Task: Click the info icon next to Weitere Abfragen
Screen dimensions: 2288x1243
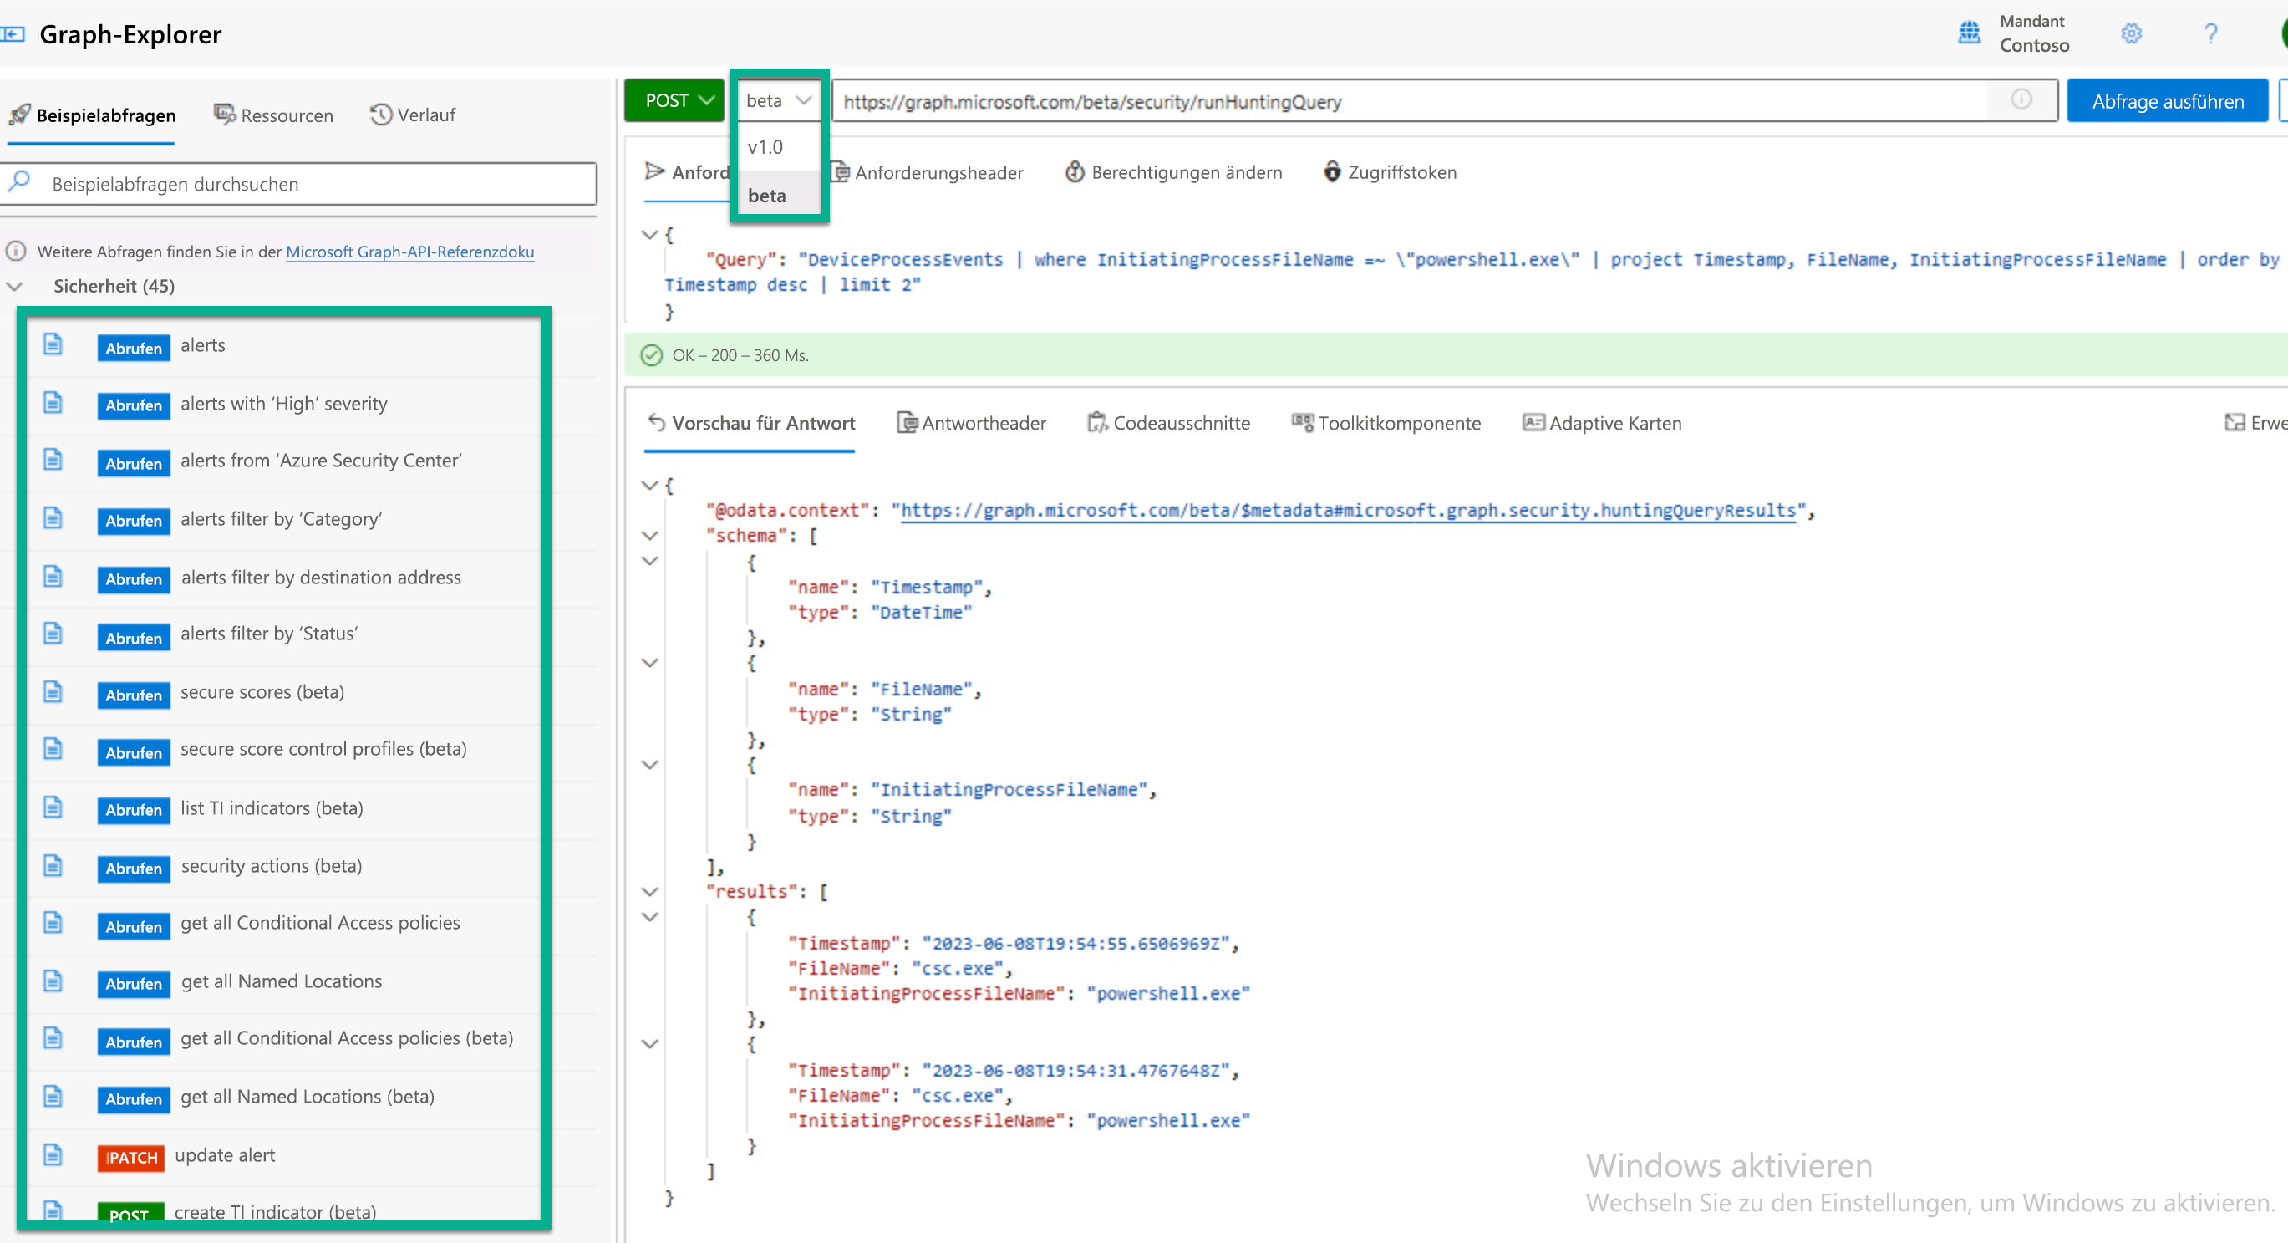Action: click(16, 252)
